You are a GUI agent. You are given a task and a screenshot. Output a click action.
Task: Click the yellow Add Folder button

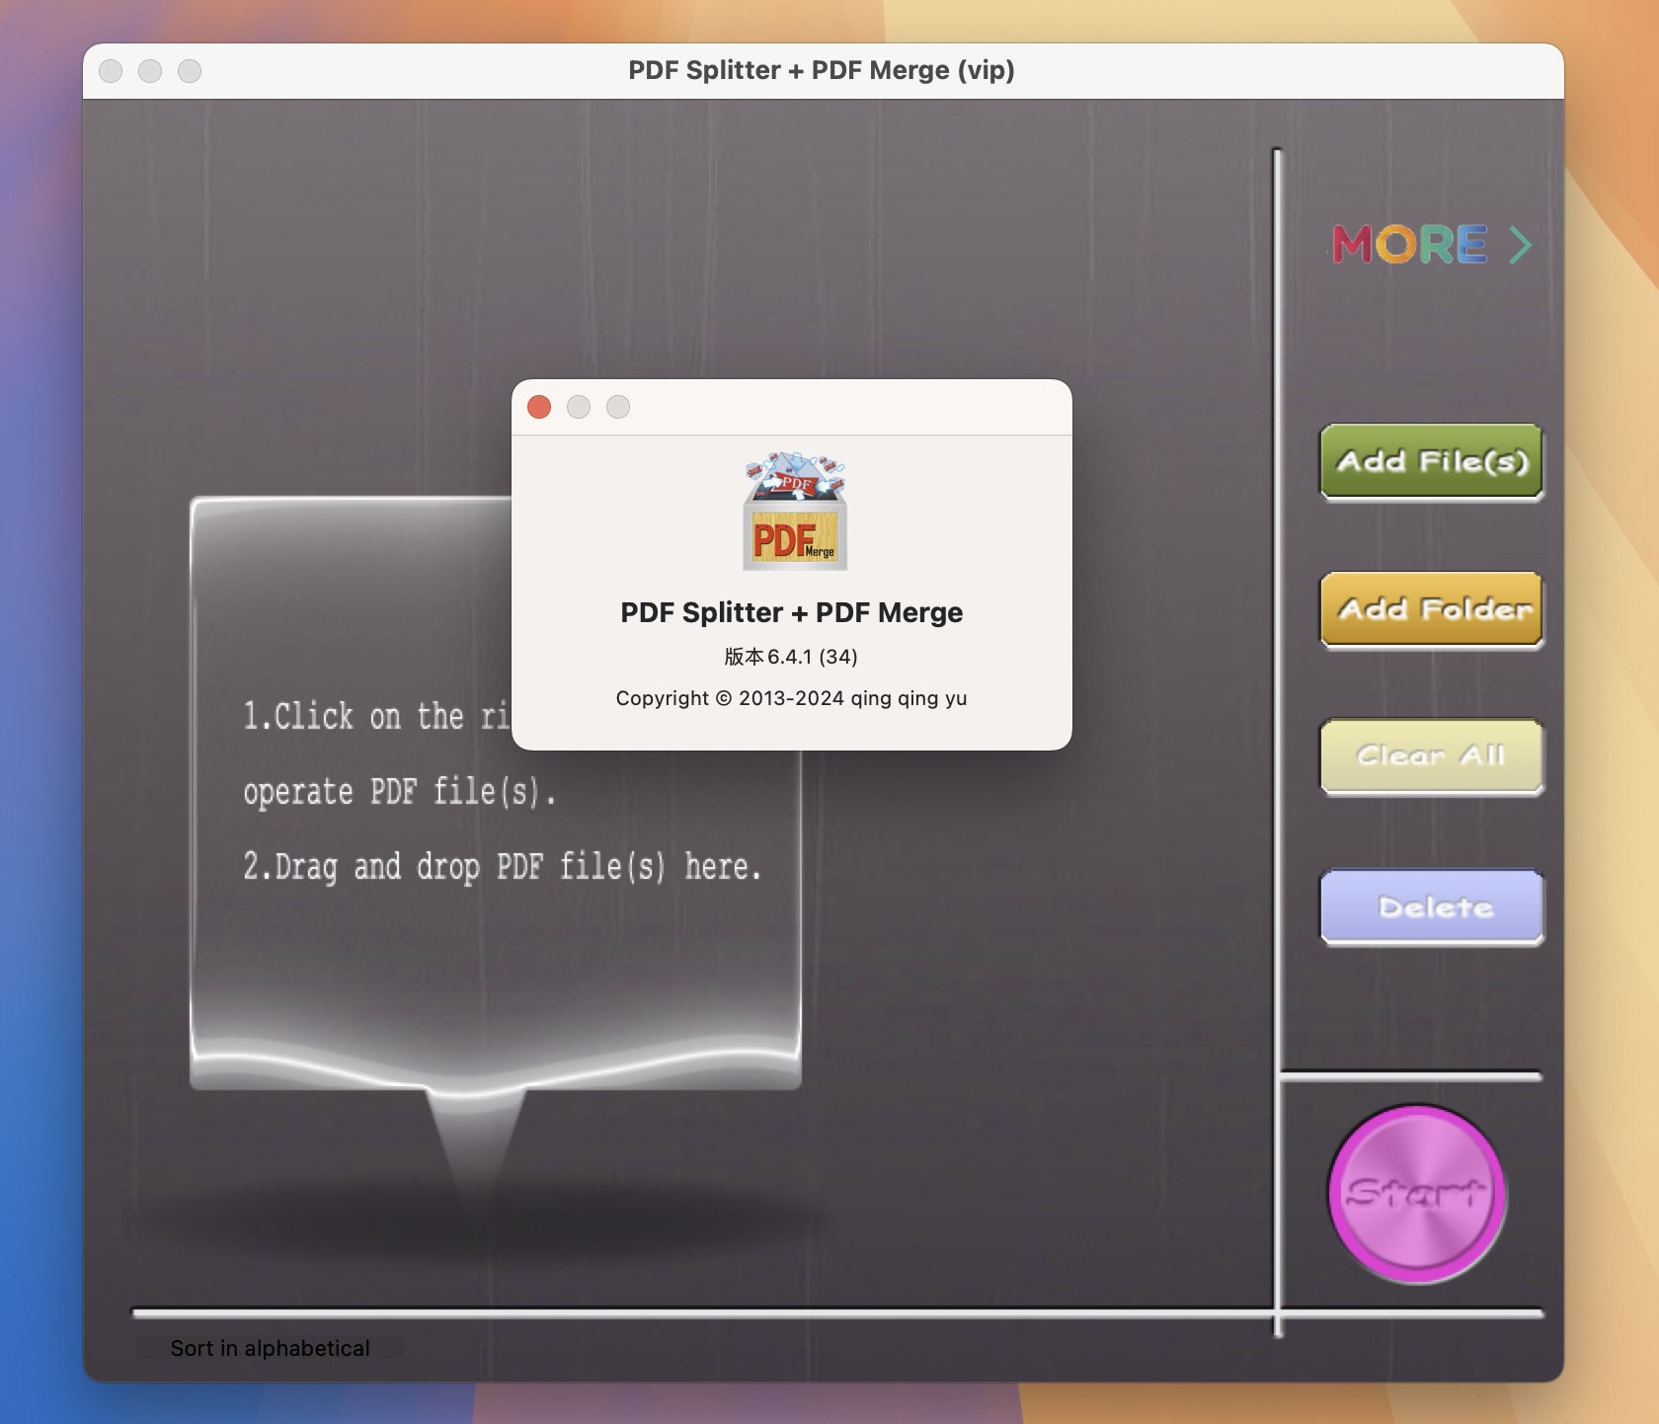tap(1432, 609)
